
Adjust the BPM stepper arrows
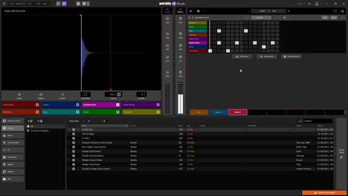[24, 4]
